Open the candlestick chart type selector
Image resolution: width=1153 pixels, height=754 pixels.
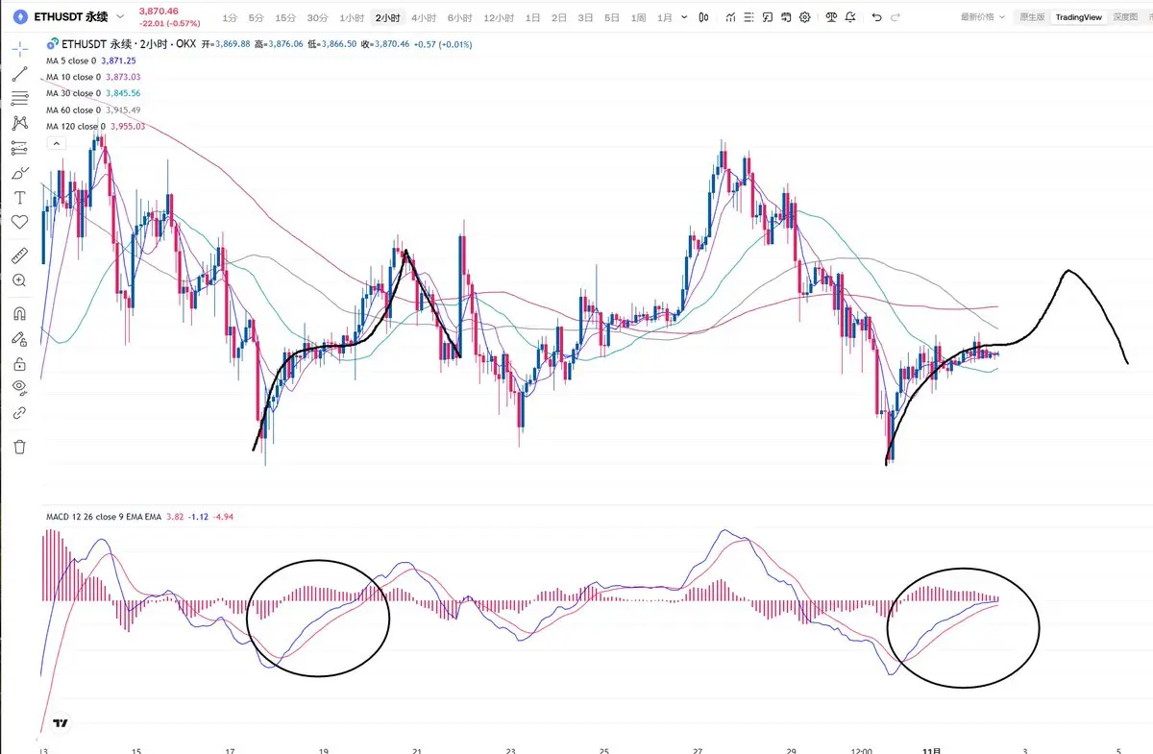click(x=703, y=17)
